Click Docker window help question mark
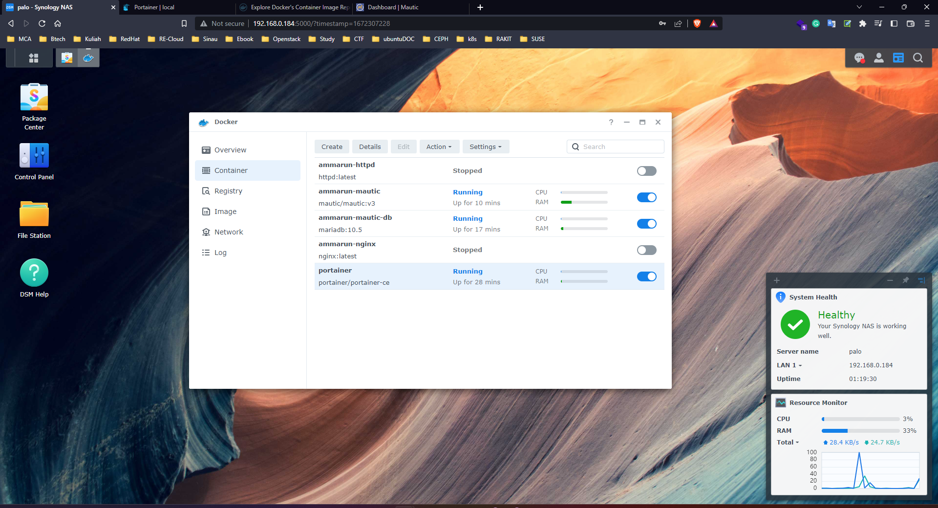Viewport: 938px width, 508px height. tap(611, 122)
